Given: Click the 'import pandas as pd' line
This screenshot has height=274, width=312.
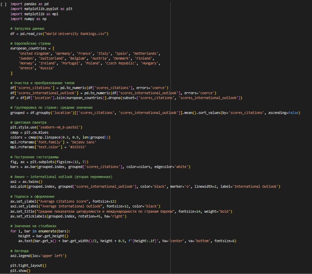Looking at the screenshot, I should pos(29,4).
